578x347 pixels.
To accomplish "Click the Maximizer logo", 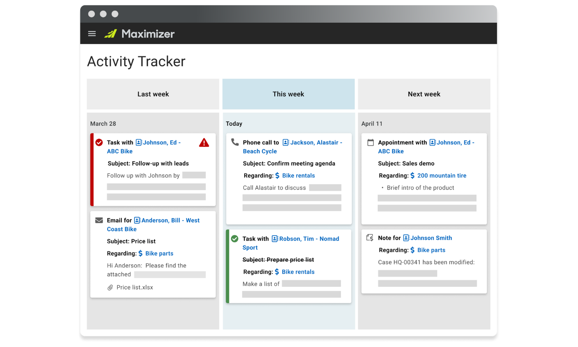I will (111, 34).
